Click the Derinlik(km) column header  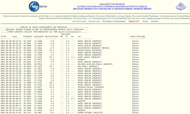[51, 36]
